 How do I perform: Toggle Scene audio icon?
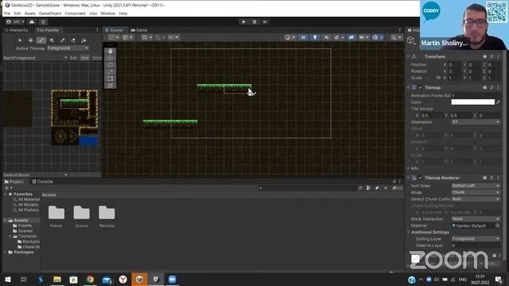327,37
